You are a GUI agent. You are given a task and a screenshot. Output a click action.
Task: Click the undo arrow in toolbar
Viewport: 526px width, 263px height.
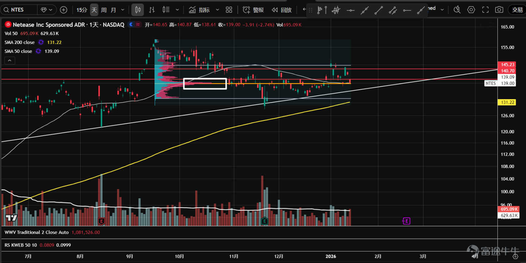[304, 10]
